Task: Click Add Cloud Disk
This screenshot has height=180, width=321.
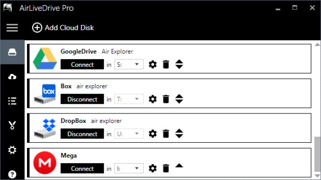Action: (63, 27)
